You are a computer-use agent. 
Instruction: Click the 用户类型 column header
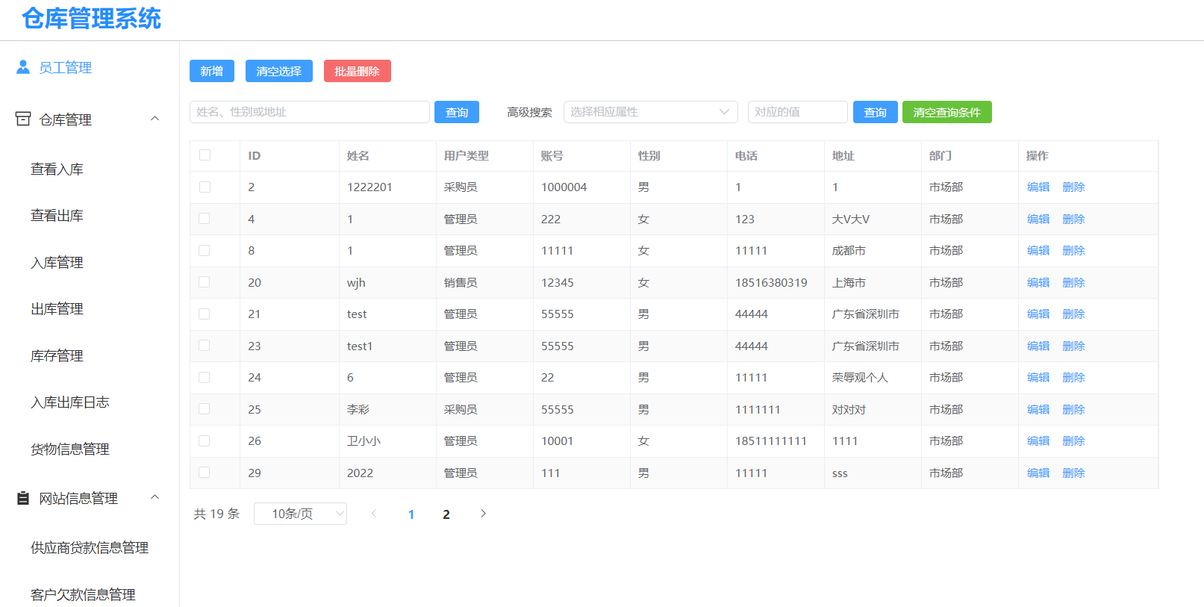467,155
